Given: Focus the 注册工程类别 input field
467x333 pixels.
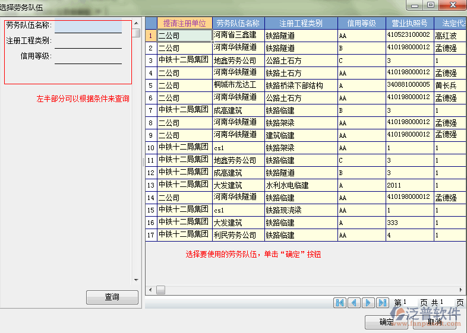Looking at the screenshot, I should coord(88,42).
